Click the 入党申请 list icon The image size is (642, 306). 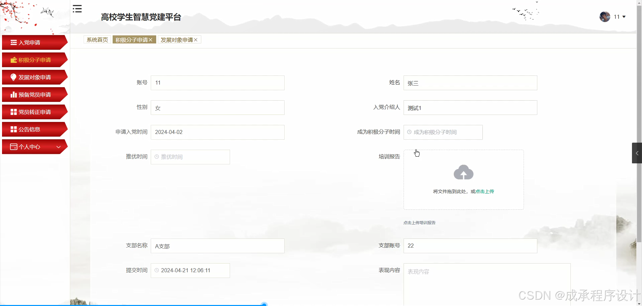tap(13, 42)
